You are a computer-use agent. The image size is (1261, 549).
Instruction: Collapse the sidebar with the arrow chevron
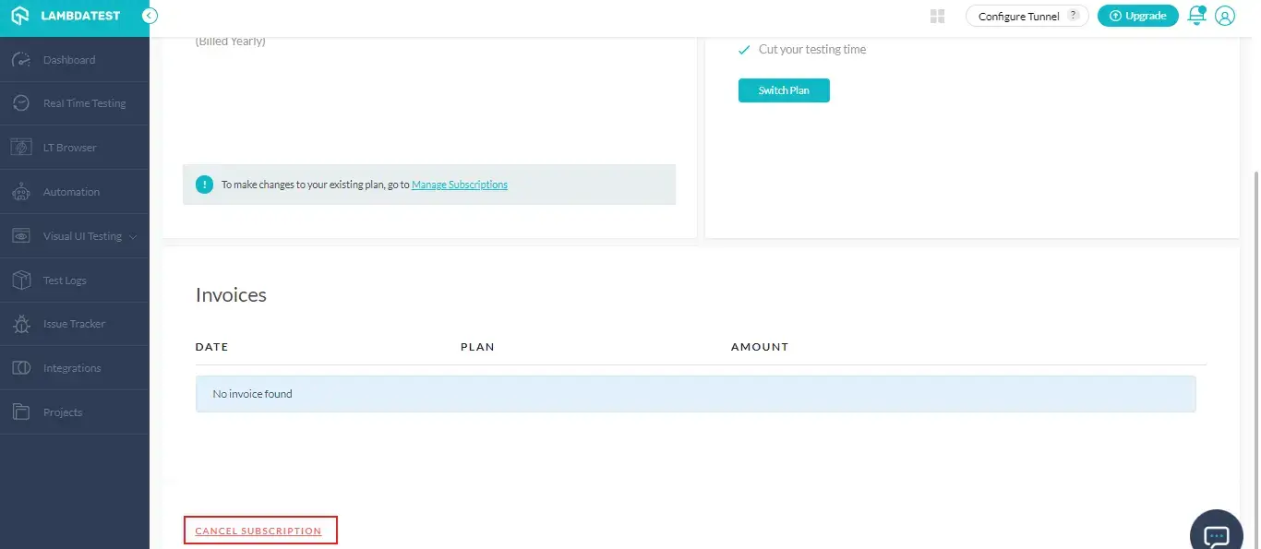[x=150, y=15]
